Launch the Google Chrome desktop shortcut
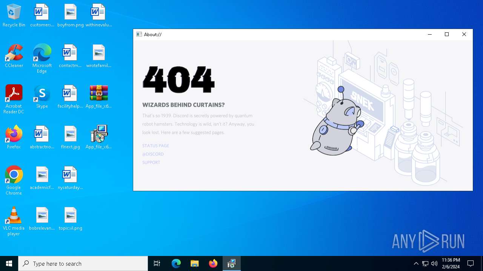Screen dimensions: 483x271 [x=14, y=181]
